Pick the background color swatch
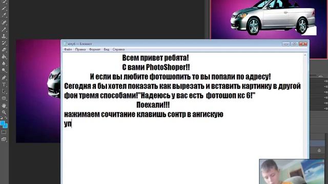Viewport: 328px width, 184px height. click(x=6, y=126)
